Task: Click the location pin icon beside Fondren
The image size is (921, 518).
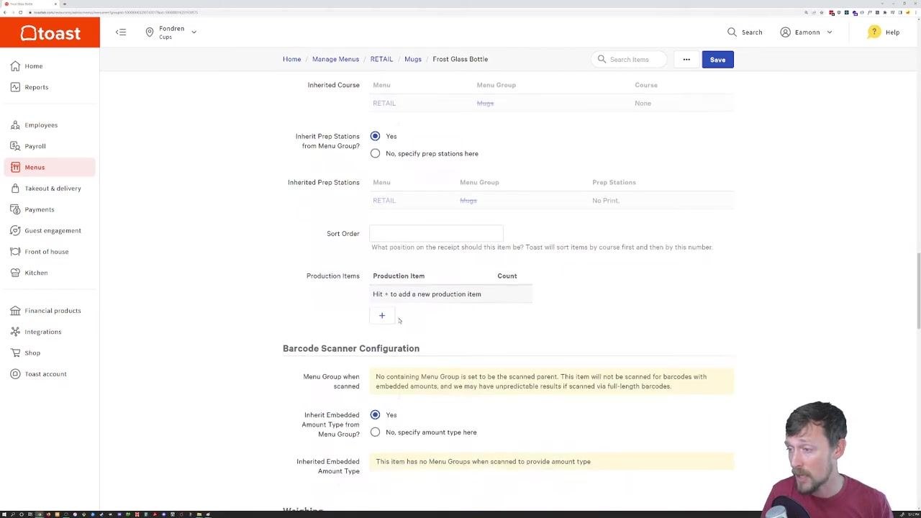Action: 150,32
